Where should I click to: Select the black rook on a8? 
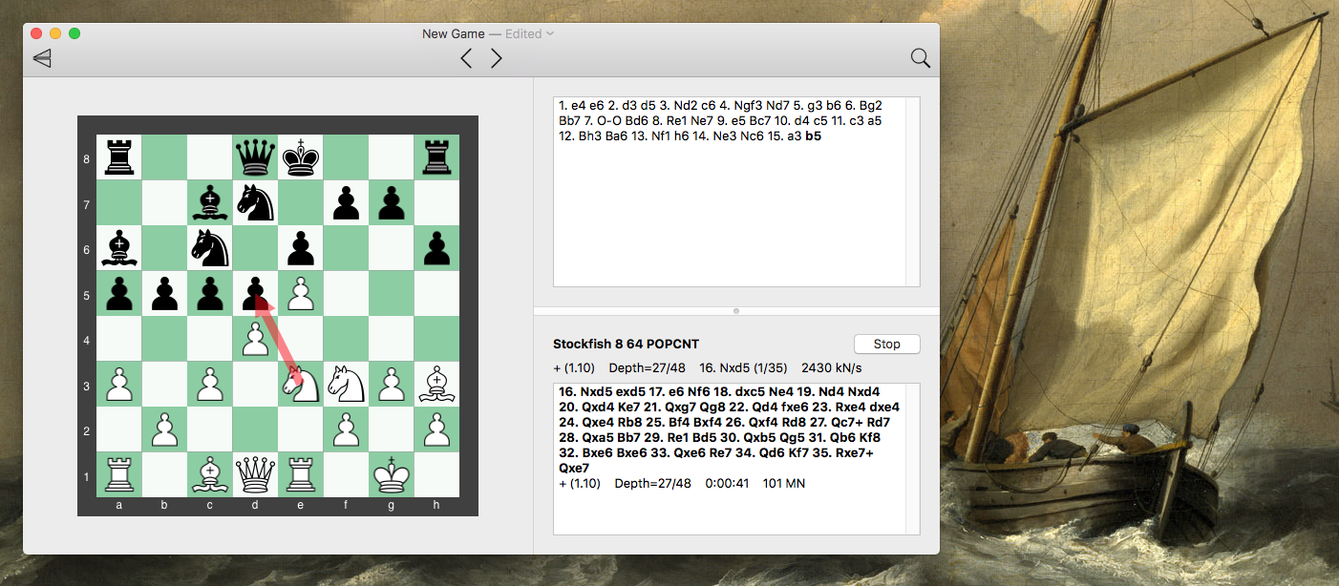pos(119,157)
